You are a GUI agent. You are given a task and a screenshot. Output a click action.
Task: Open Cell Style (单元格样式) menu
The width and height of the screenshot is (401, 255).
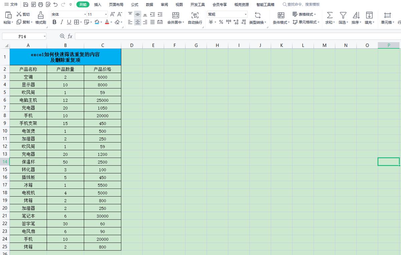[x=306, y=22]
